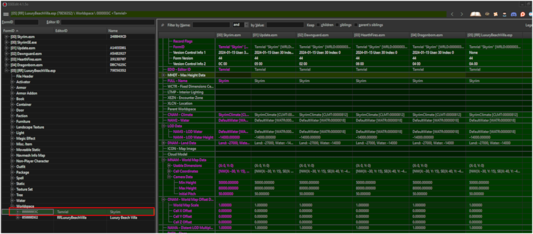Sort by the Name column header

click(x=131, y=31)
